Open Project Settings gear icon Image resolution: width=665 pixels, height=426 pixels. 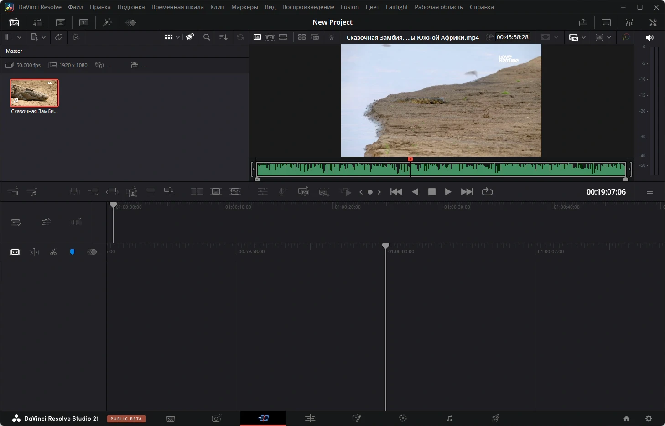pyautogui.click(x=649, y=418)
